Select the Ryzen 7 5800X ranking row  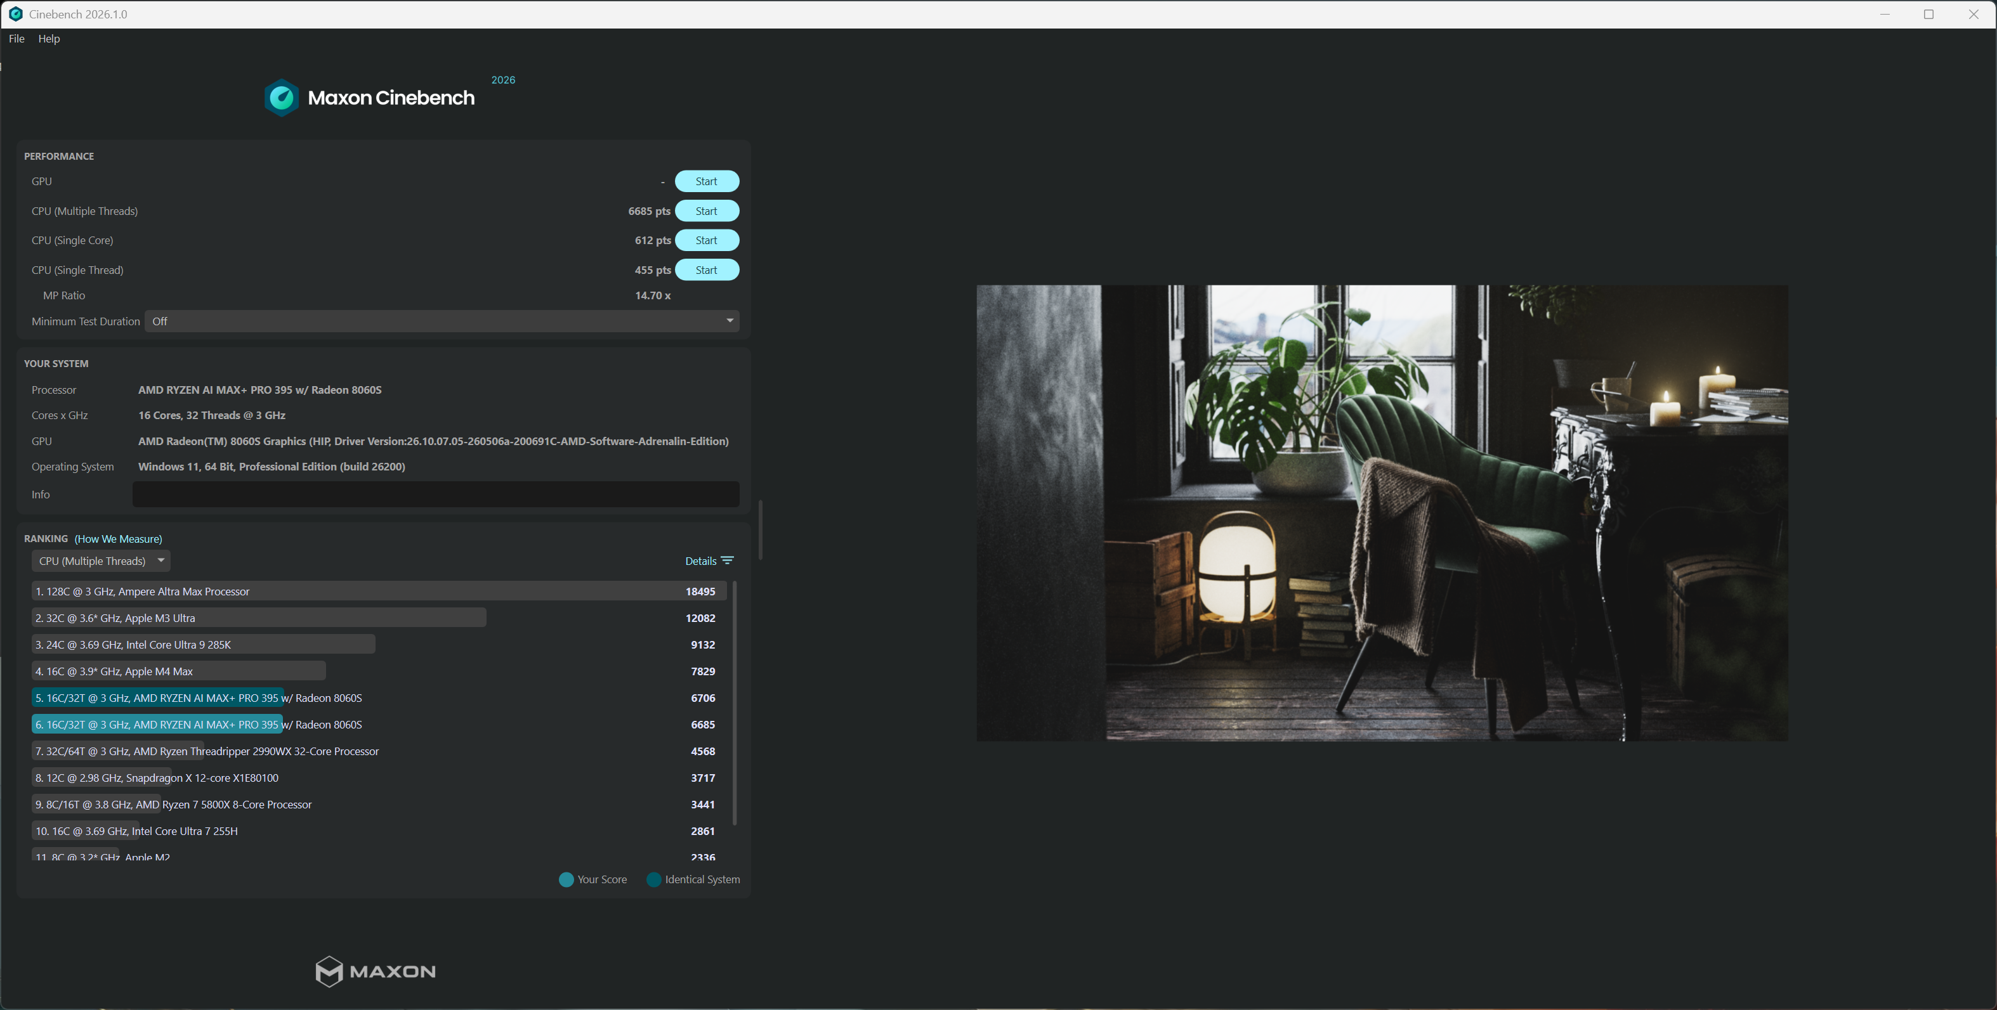tap(379, 805)
